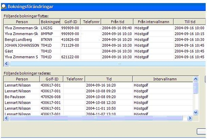The width and height of the screenshot is (207, 139).
Task: Click the Intervallnamn column header
Action: pos(163,79)
